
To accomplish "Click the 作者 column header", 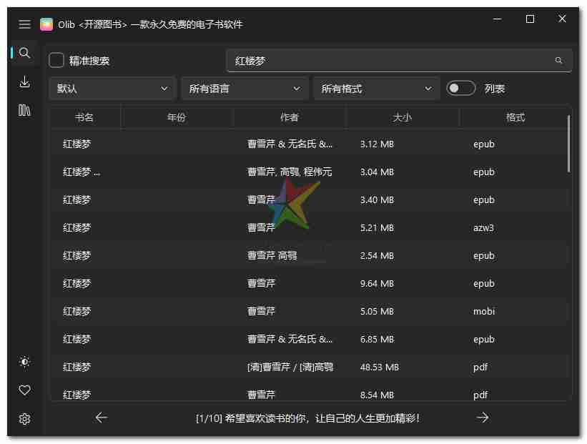I will click(290, 117).
